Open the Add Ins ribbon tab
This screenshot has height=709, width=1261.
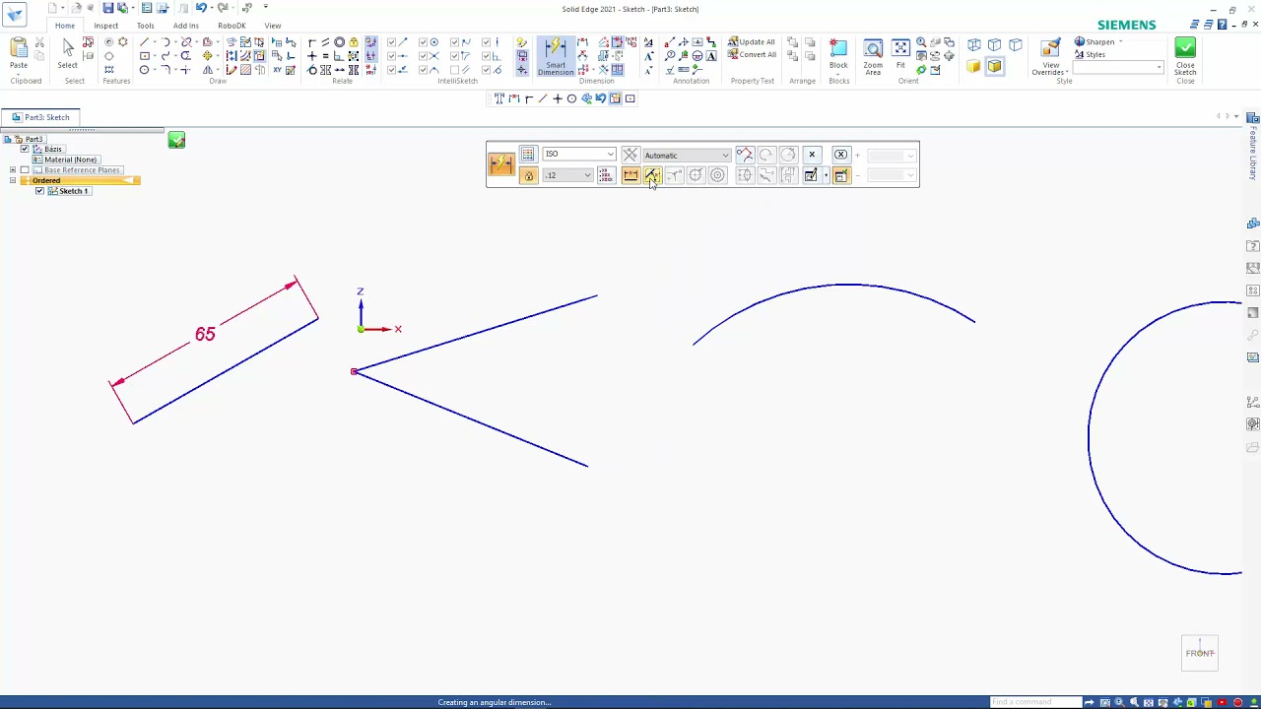pyautogui.click(x=186, y=26)
